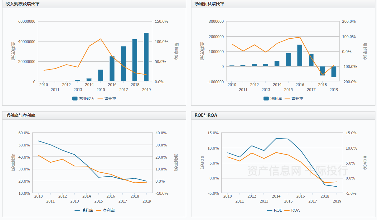Select 毛利率与净利率 panel title
Viewport: 377px width, 220px height.
(20, 115)
